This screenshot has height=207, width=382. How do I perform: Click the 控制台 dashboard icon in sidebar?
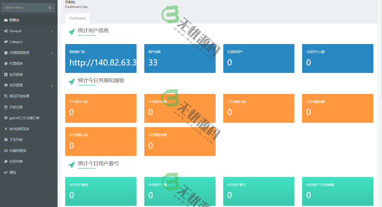(6, 20)
